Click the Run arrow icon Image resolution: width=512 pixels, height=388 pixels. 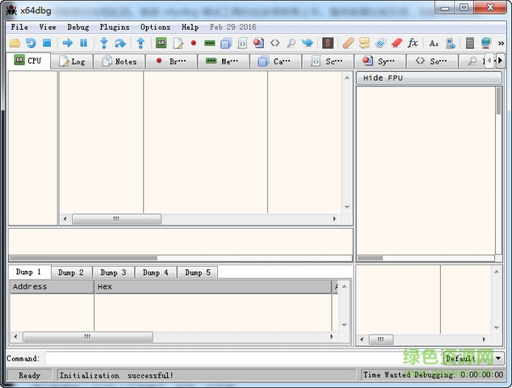point(68,43)
